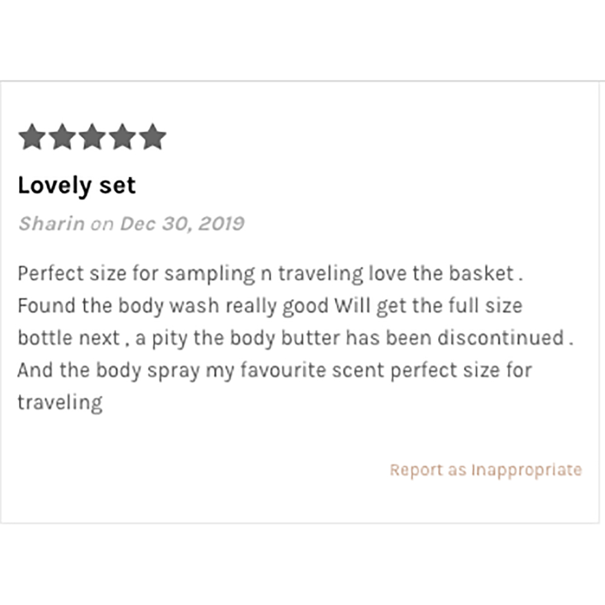605x605 pixels.
Task: Click the review date Dec 30, 2019
Action: pos(182,224)
